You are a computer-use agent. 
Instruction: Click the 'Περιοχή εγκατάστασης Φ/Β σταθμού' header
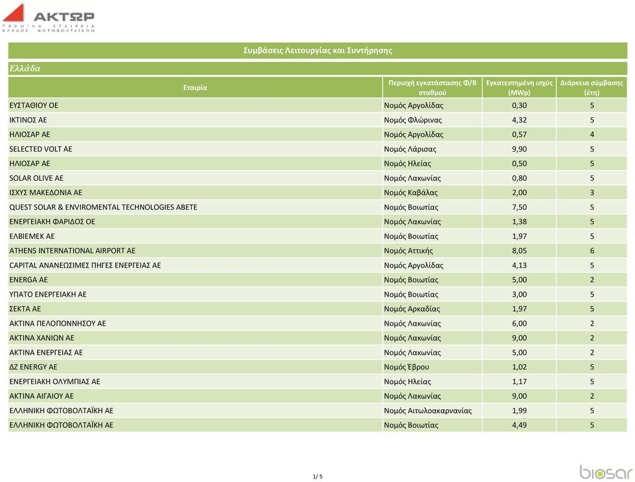(433, 87)
